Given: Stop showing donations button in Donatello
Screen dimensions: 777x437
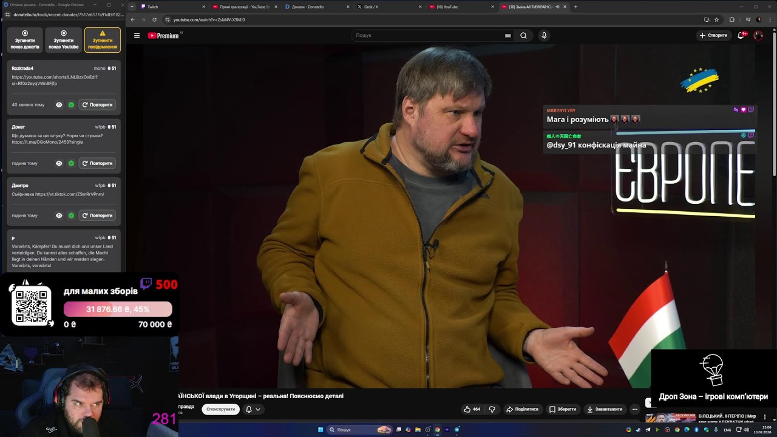Looking at the screenshot, I should point(25,40).
